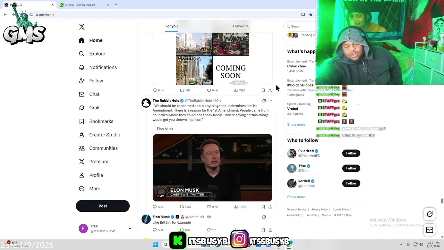Follow kordell
The height and width of the screenshot is (250, 444).
[x=351, y=183]
